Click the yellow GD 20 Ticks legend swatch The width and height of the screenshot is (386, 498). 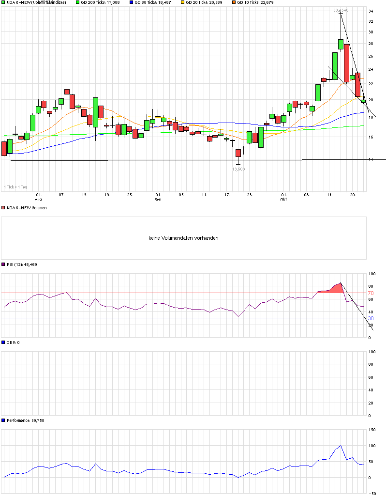tap(183, 2)
